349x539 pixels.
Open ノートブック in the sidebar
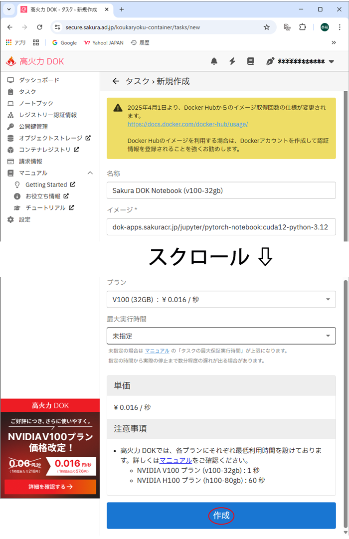pyautogui.click(x=36, y=104)
